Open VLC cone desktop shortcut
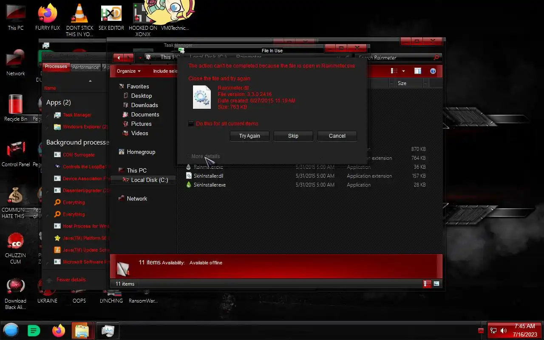Screen dimensions: 544x340 click(x=79, y=20)
